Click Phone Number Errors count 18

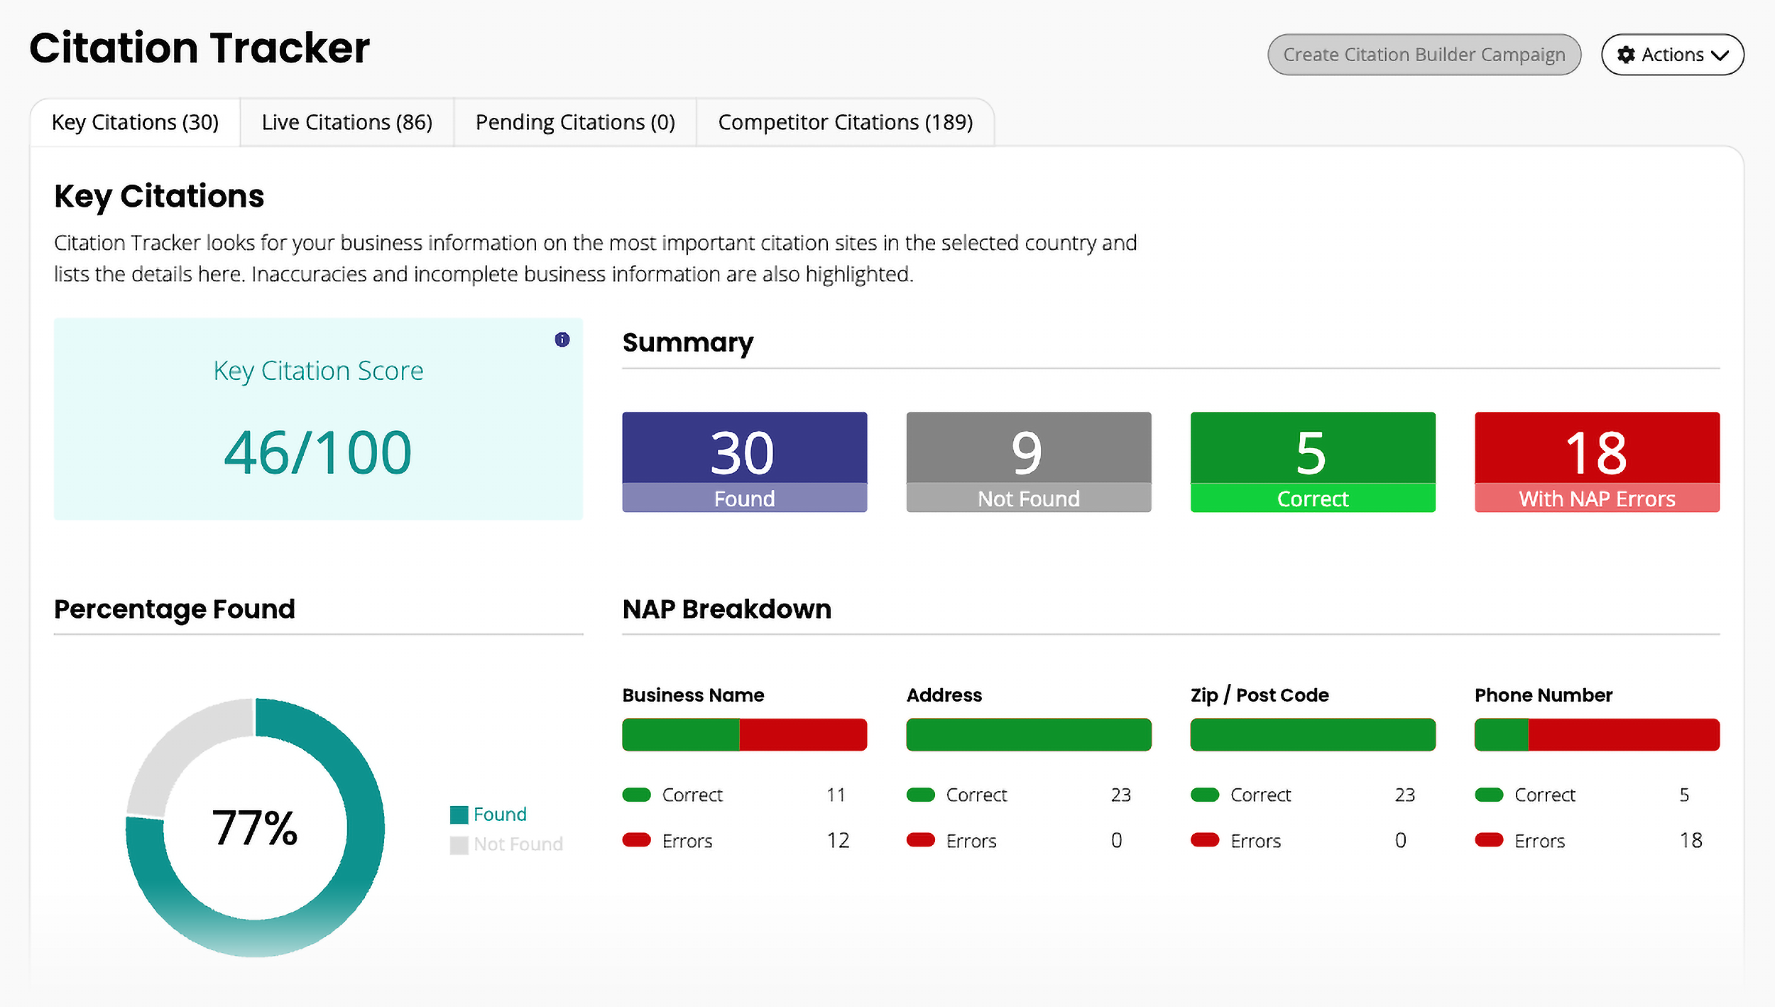pyautogui.click(x=1691, y=841)
